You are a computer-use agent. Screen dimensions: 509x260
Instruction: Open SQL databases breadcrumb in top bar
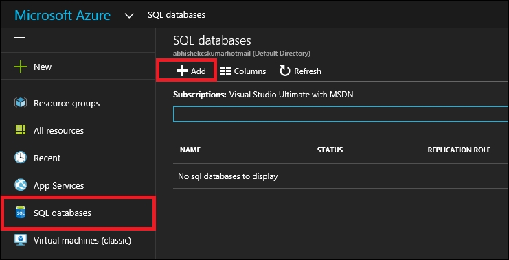[177, 15]
